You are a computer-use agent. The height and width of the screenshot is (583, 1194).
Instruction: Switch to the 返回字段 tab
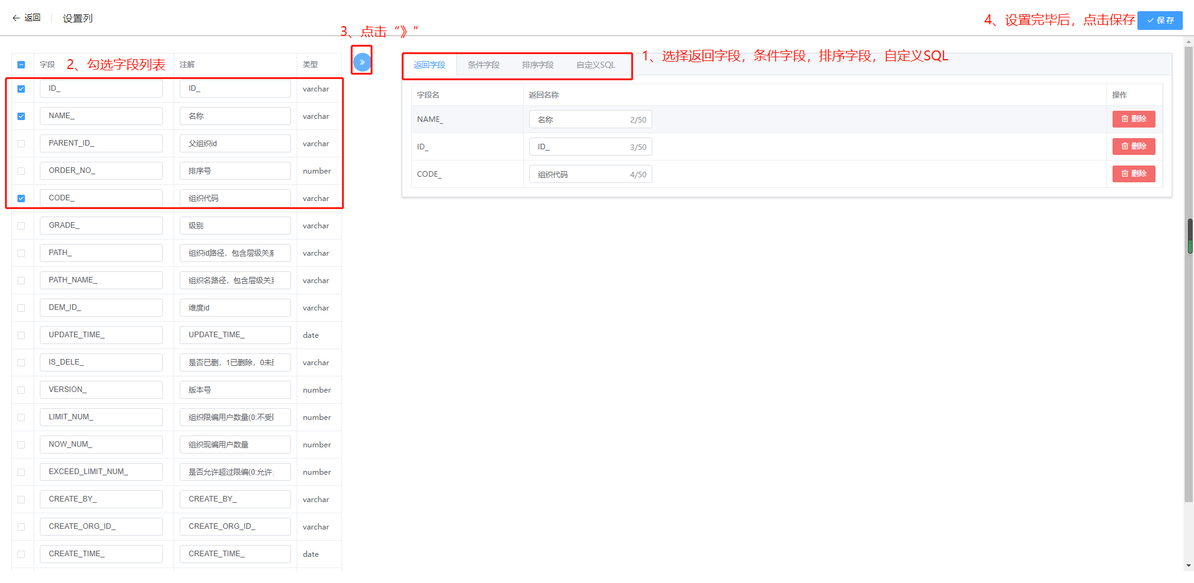click(430, 65)
